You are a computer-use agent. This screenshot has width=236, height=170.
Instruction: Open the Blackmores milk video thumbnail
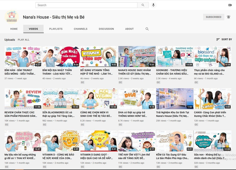tap(61, 99)
